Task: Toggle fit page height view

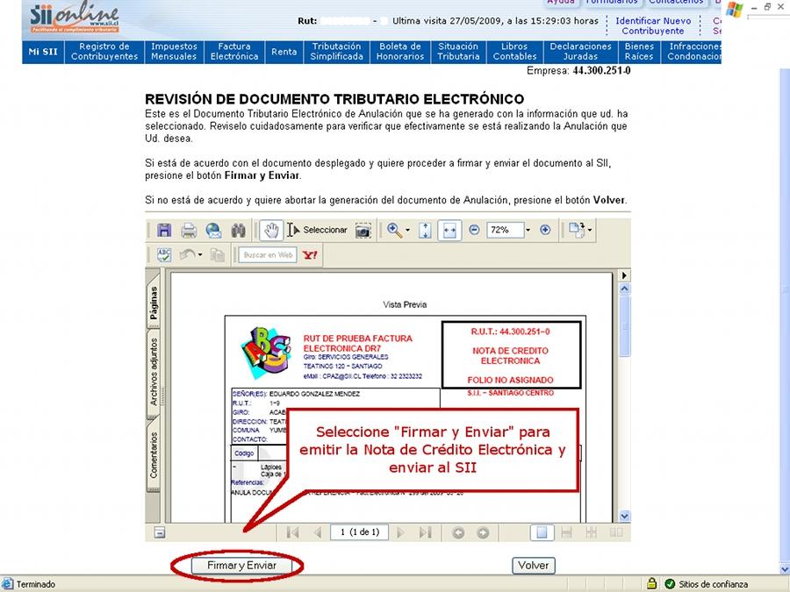Action: point(425,230)
